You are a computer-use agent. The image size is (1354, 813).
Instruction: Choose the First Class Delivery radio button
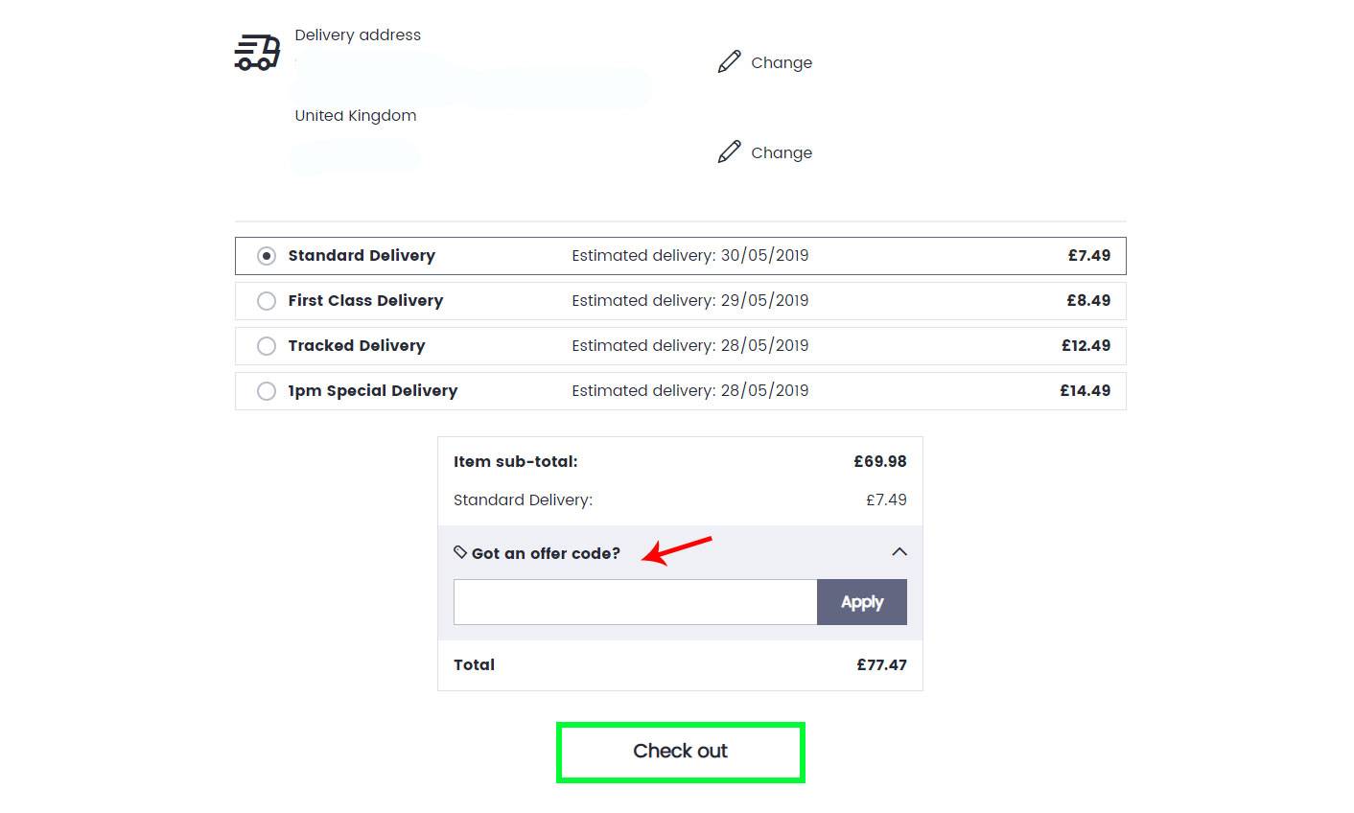click(x=267, y=301)
